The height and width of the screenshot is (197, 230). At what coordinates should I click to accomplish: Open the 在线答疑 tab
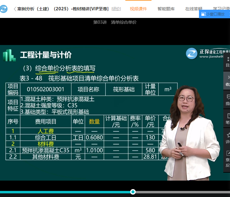194,9
